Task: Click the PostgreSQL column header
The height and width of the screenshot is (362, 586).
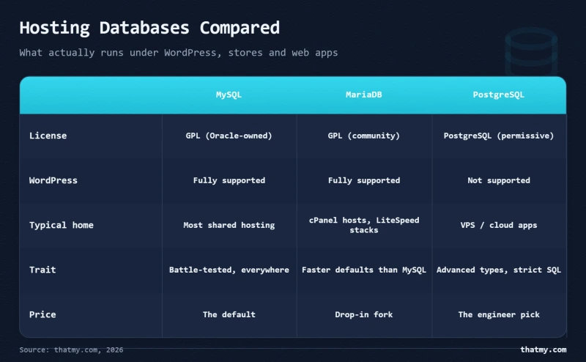Action: 499,95
